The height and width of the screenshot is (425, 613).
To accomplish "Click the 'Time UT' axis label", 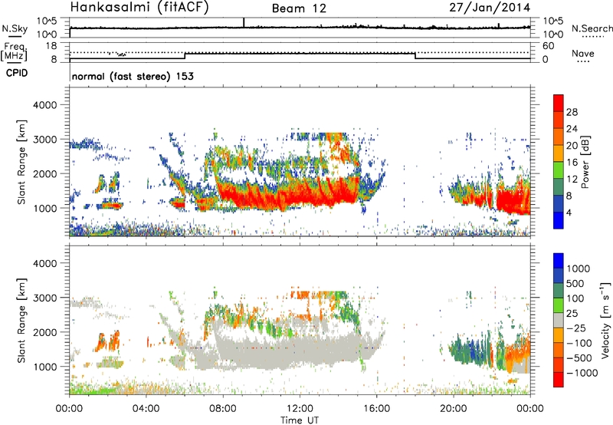I will [300, 420].
